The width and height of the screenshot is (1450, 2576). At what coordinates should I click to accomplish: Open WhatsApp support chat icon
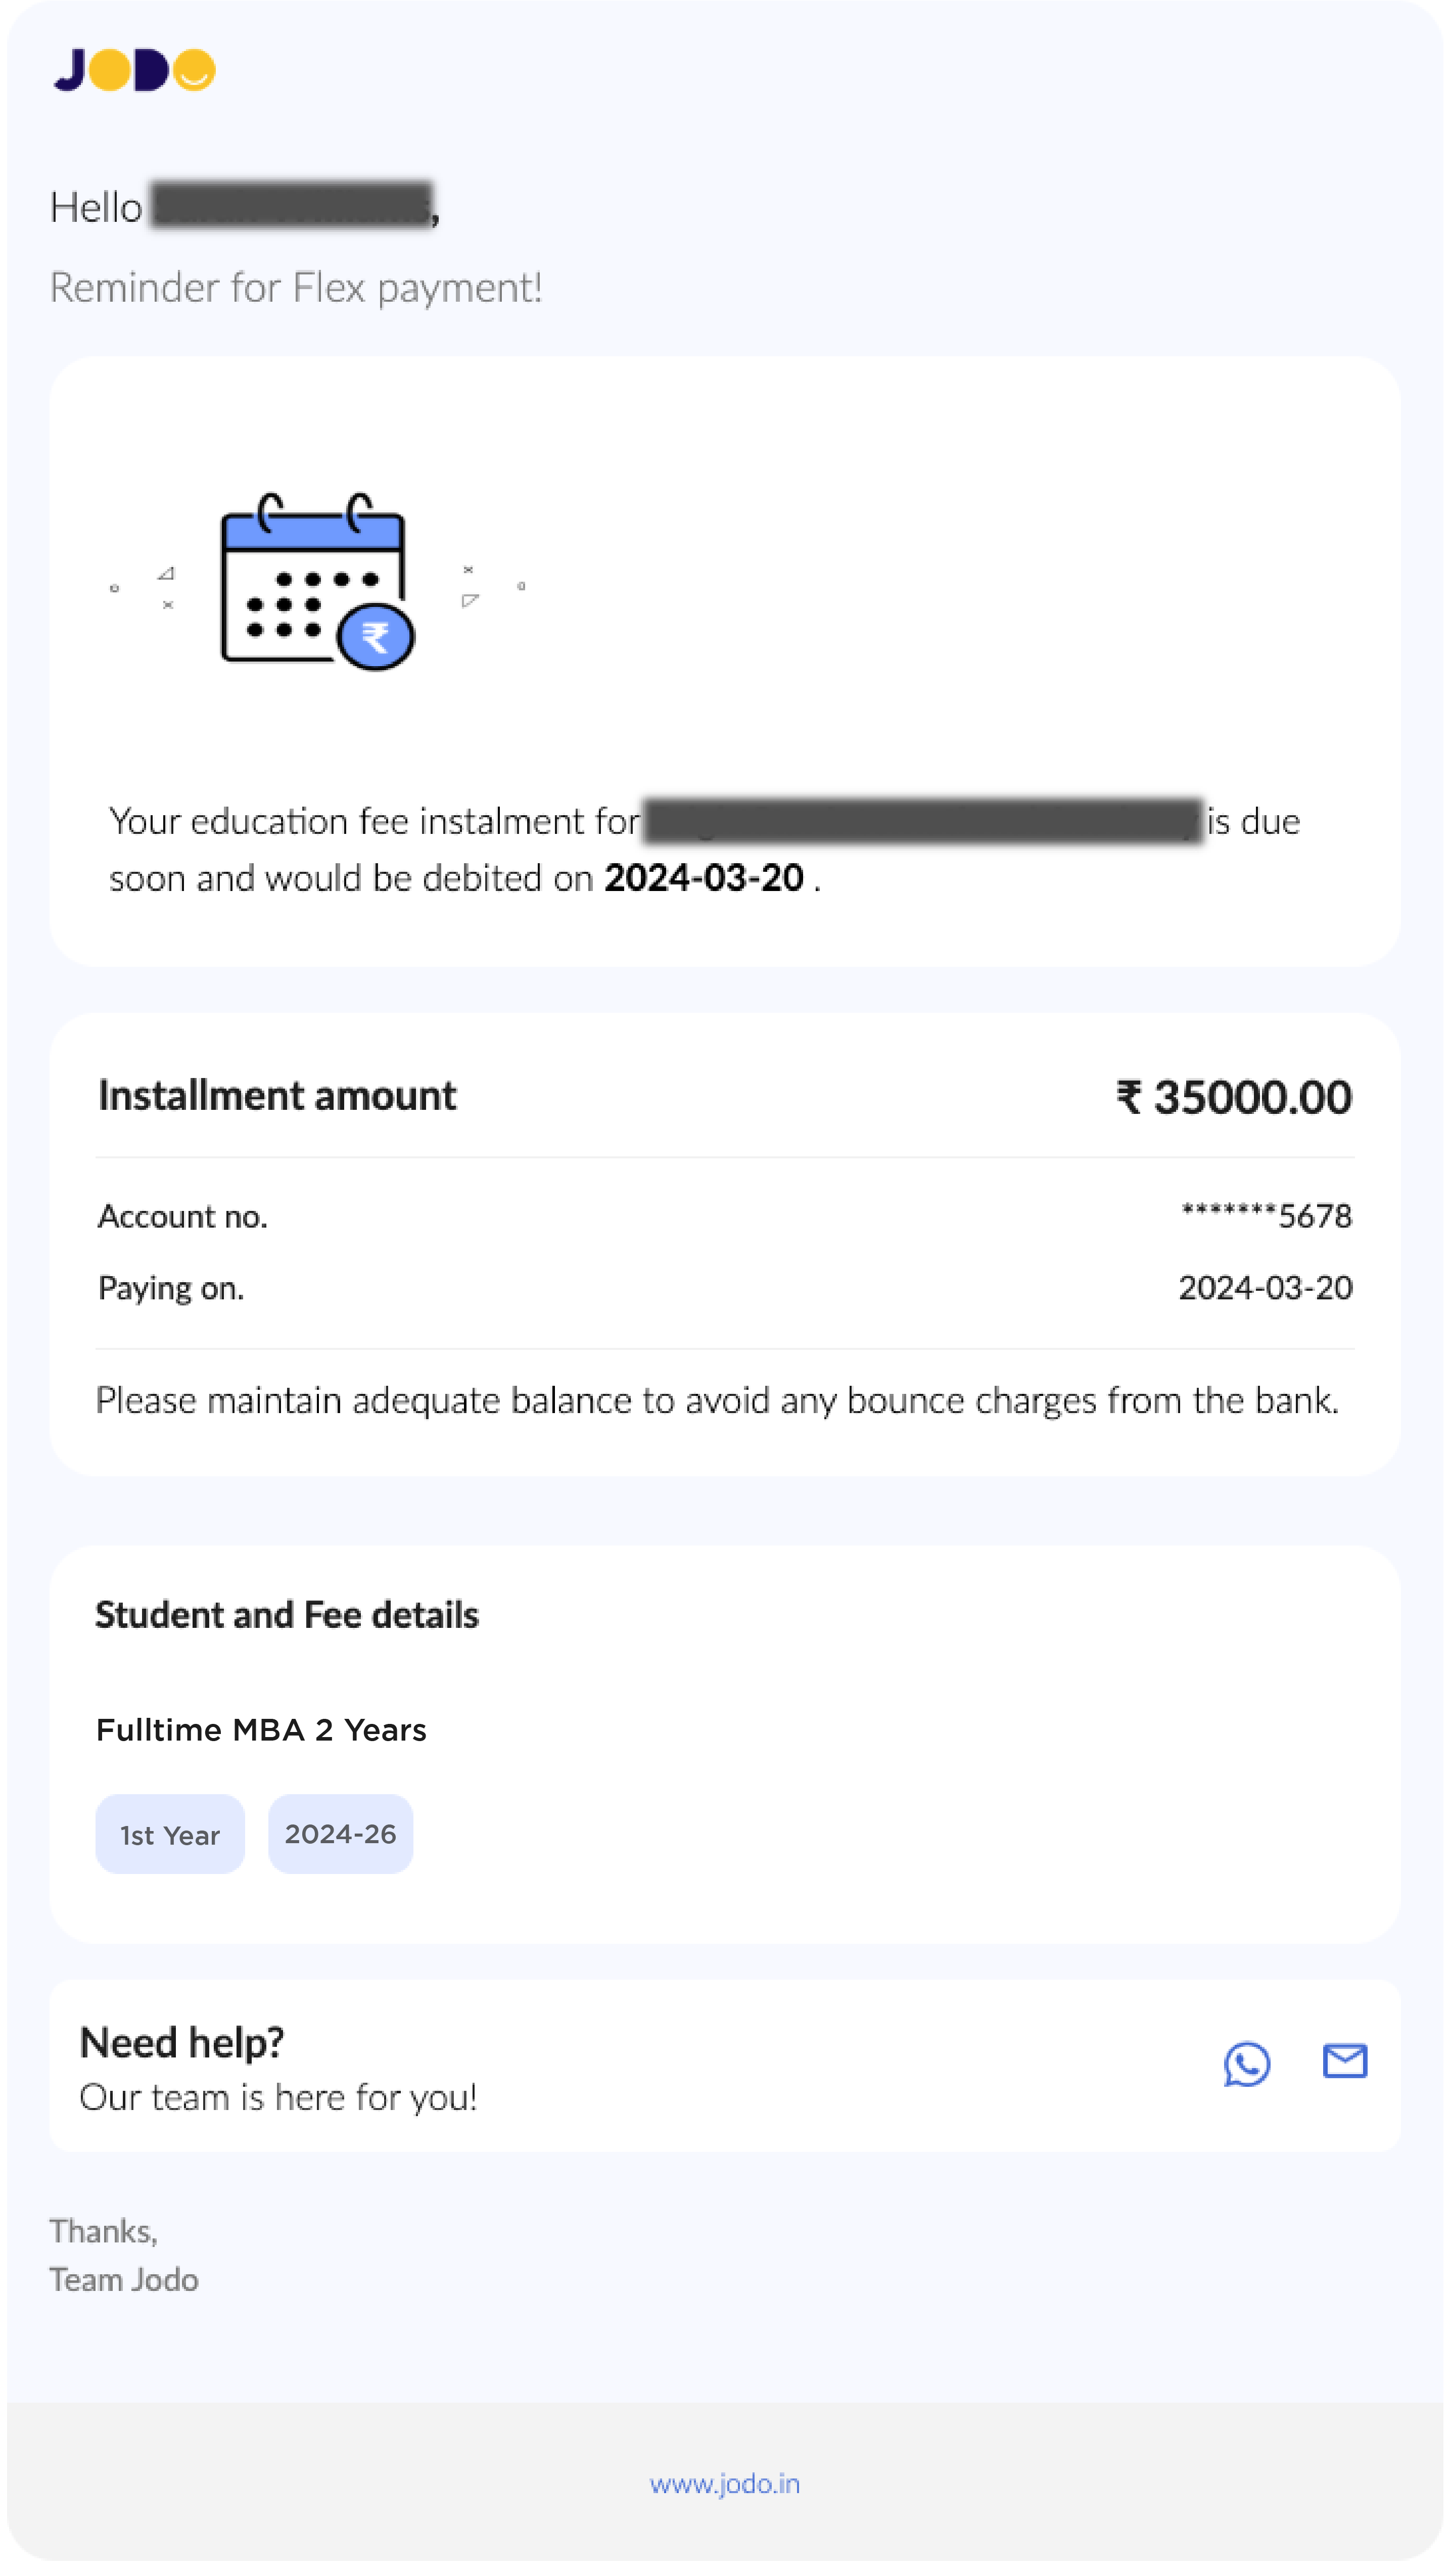1247,2064
